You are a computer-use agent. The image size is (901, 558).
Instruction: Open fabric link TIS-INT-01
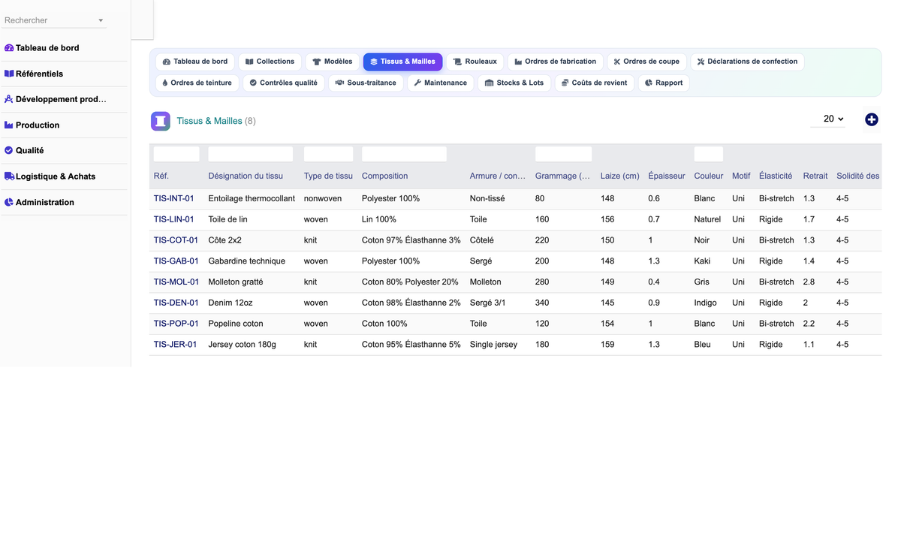(174, 199)
